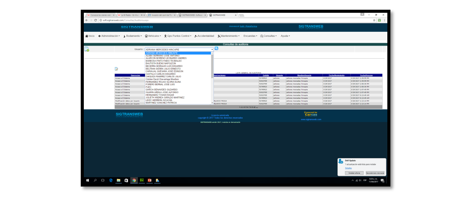464x208 pixels.
Task: Open Windows Start button
Action: tap(87, 180)
